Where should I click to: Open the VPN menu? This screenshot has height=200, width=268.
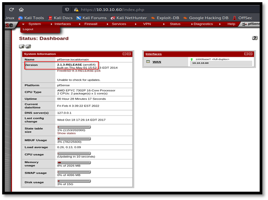click(x=147, y=24)
